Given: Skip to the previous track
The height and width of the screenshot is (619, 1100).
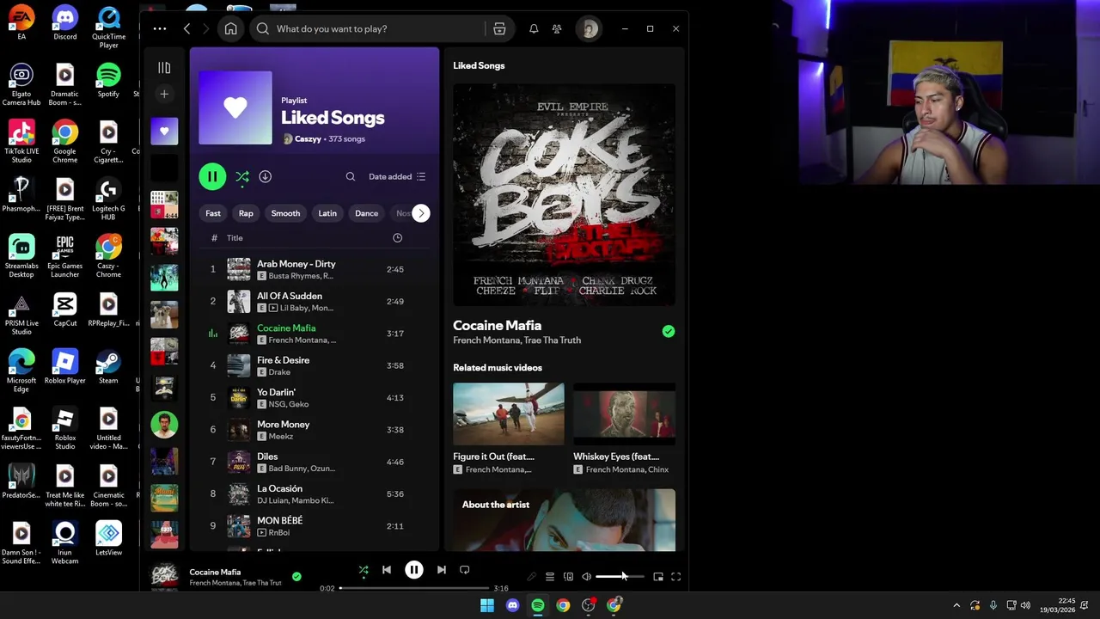Looking at the screenshot, I should [387, 570].
